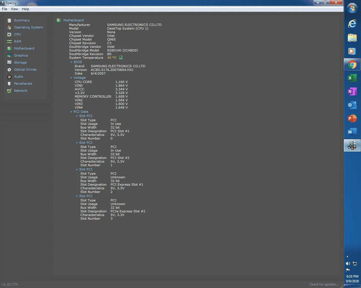Switch to Google Chrome on the taskbar
This screenshot has width=361, height=288.
[x=352, y=65]
